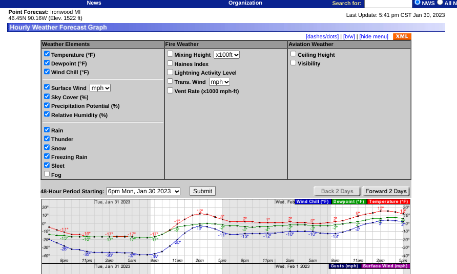Image resolution: width=457 pixels, height=274 pixels.
Task: Click the Forward 2 Days button
Action: [386, 191]
